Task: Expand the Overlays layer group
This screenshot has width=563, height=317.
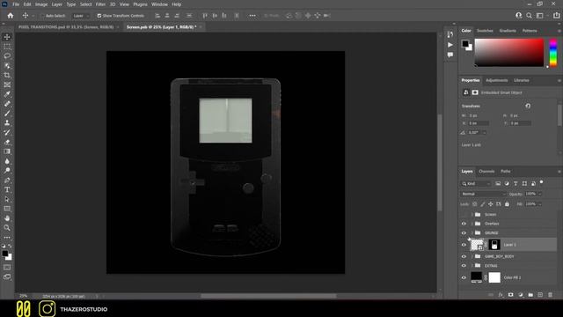Action: (x=472, y=224)
